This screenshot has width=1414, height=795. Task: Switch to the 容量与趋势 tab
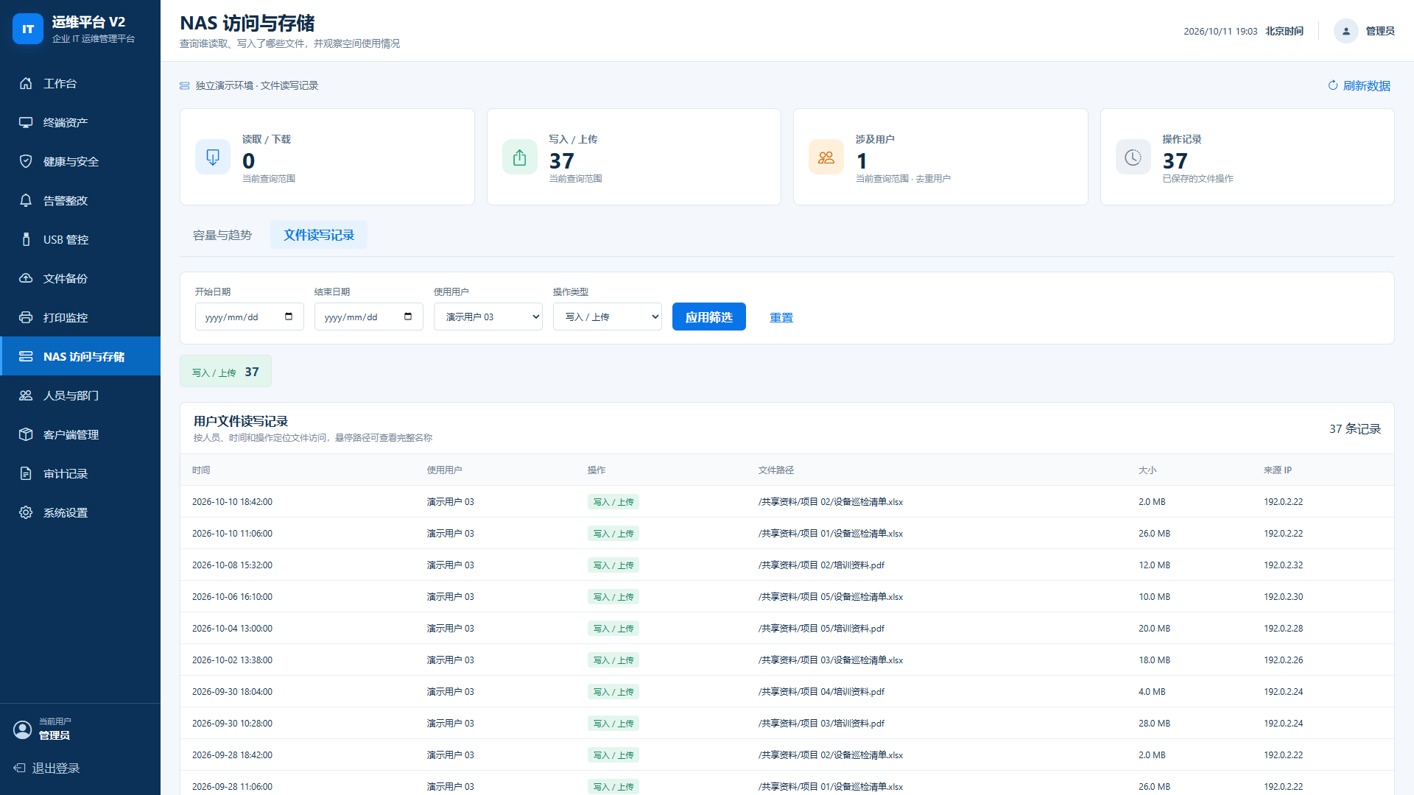[x=222, y=235]
